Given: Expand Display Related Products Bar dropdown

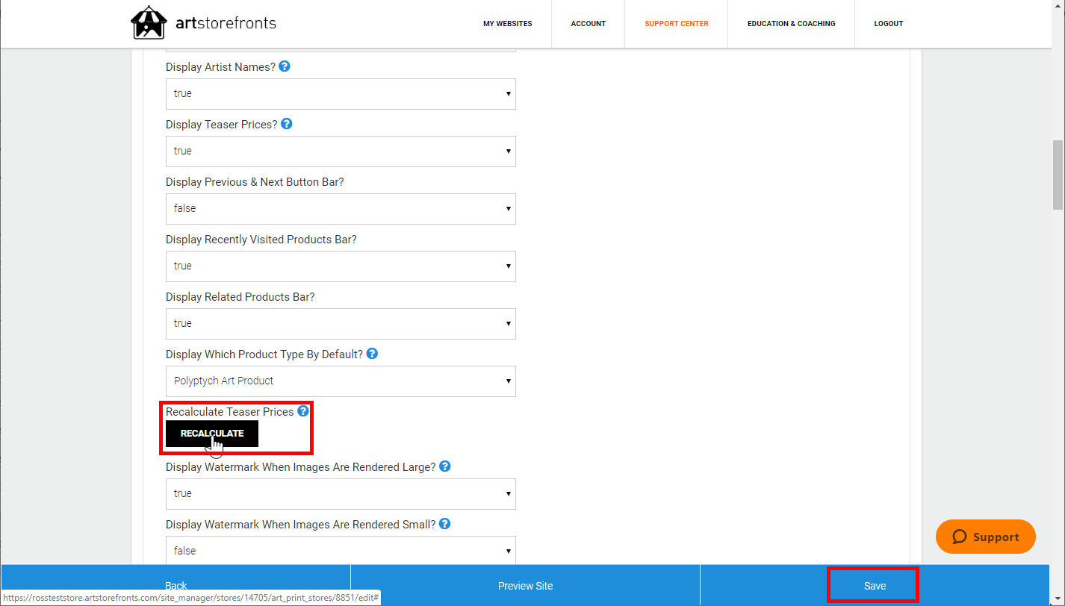Looking at the screenshot, I should click(341, 324).
